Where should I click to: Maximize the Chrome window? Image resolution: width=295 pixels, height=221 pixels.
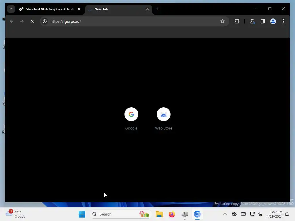(x=270, y=9)
